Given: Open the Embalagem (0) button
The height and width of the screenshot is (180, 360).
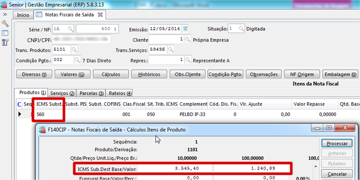Looking at the screenshot, I should click(x=340, y=74).
